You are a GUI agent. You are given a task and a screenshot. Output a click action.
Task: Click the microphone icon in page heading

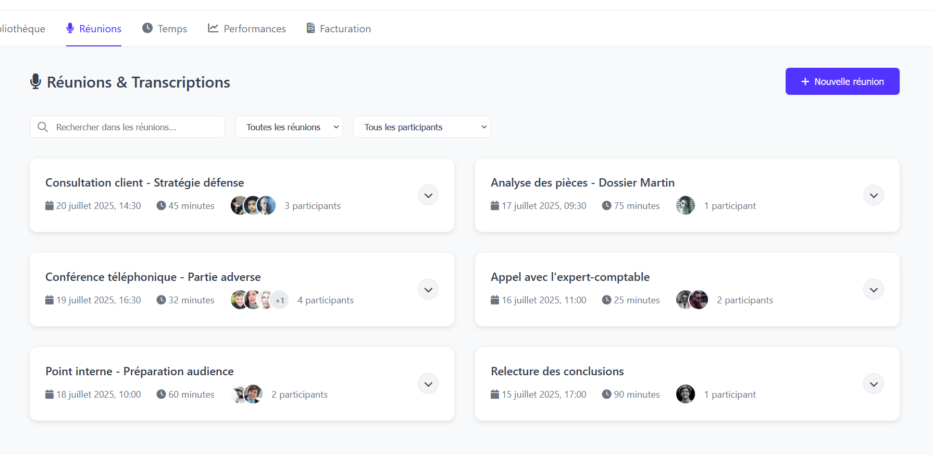coord(35,82)
